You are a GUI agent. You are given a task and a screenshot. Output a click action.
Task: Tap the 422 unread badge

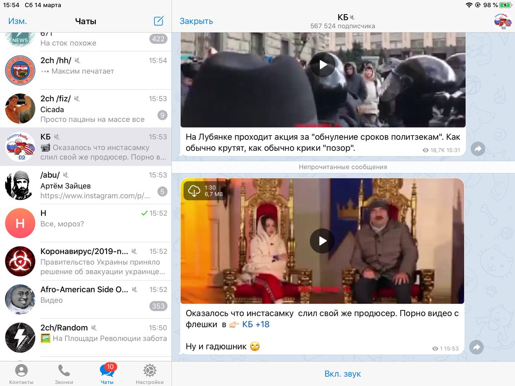[x=158, y=39]
